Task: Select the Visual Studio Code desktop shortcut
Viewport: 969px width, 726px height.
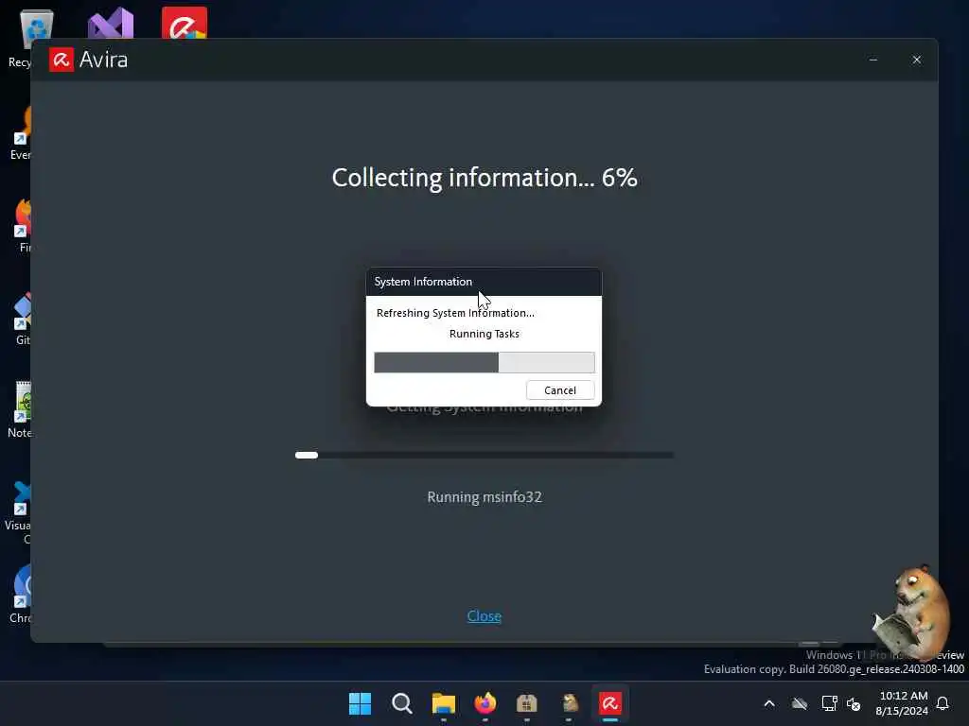Action: 20,512
